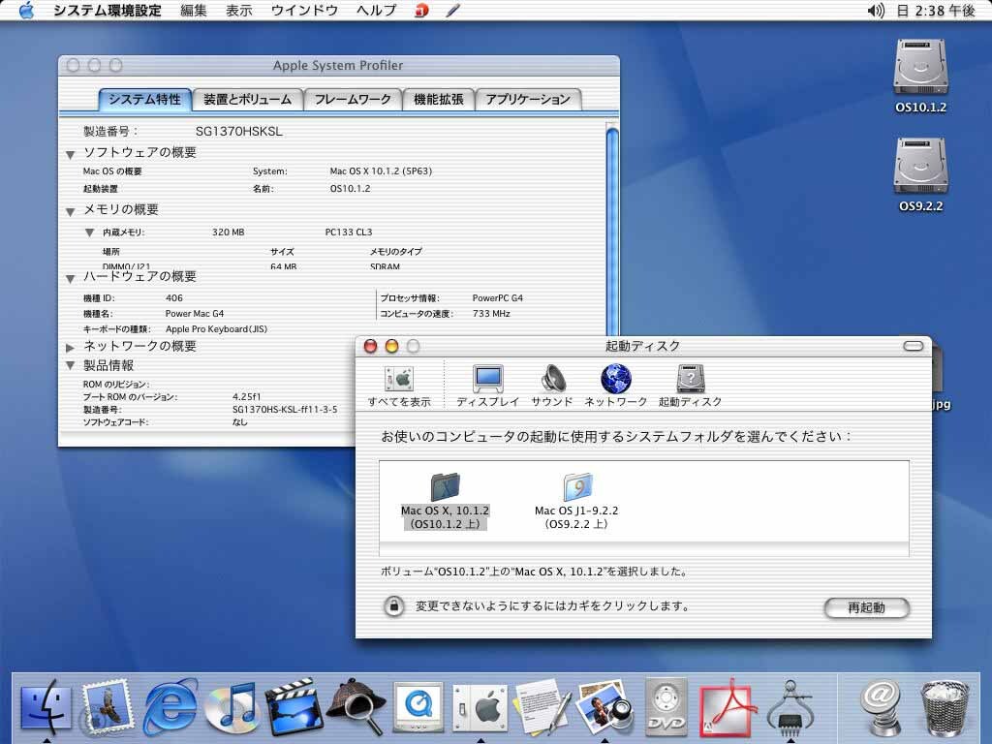Viewport: 992px width, 744px height.
Task: Open the ヘルプ menu
Action: coord(377,10)
